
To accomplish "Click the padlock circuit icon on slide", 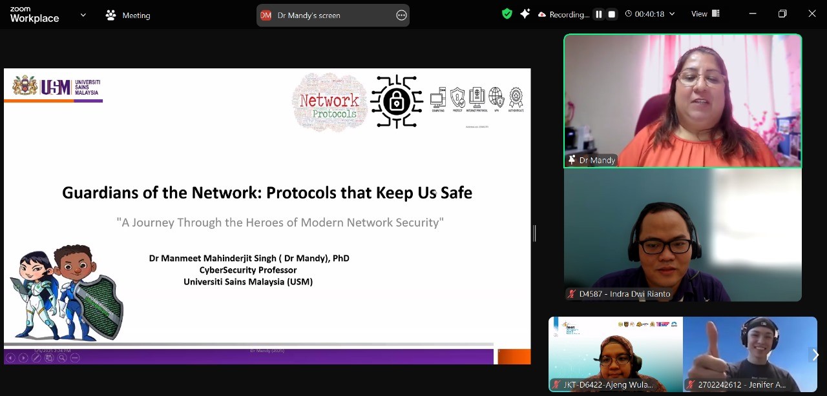I will point(396,101).
